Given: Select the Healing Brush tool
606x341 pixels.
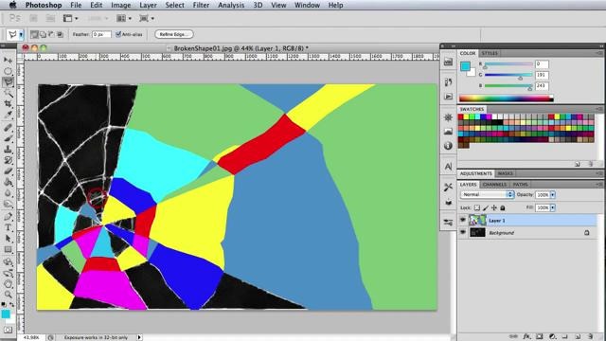Looking at the screenshot, I should [x=8, y=128].
